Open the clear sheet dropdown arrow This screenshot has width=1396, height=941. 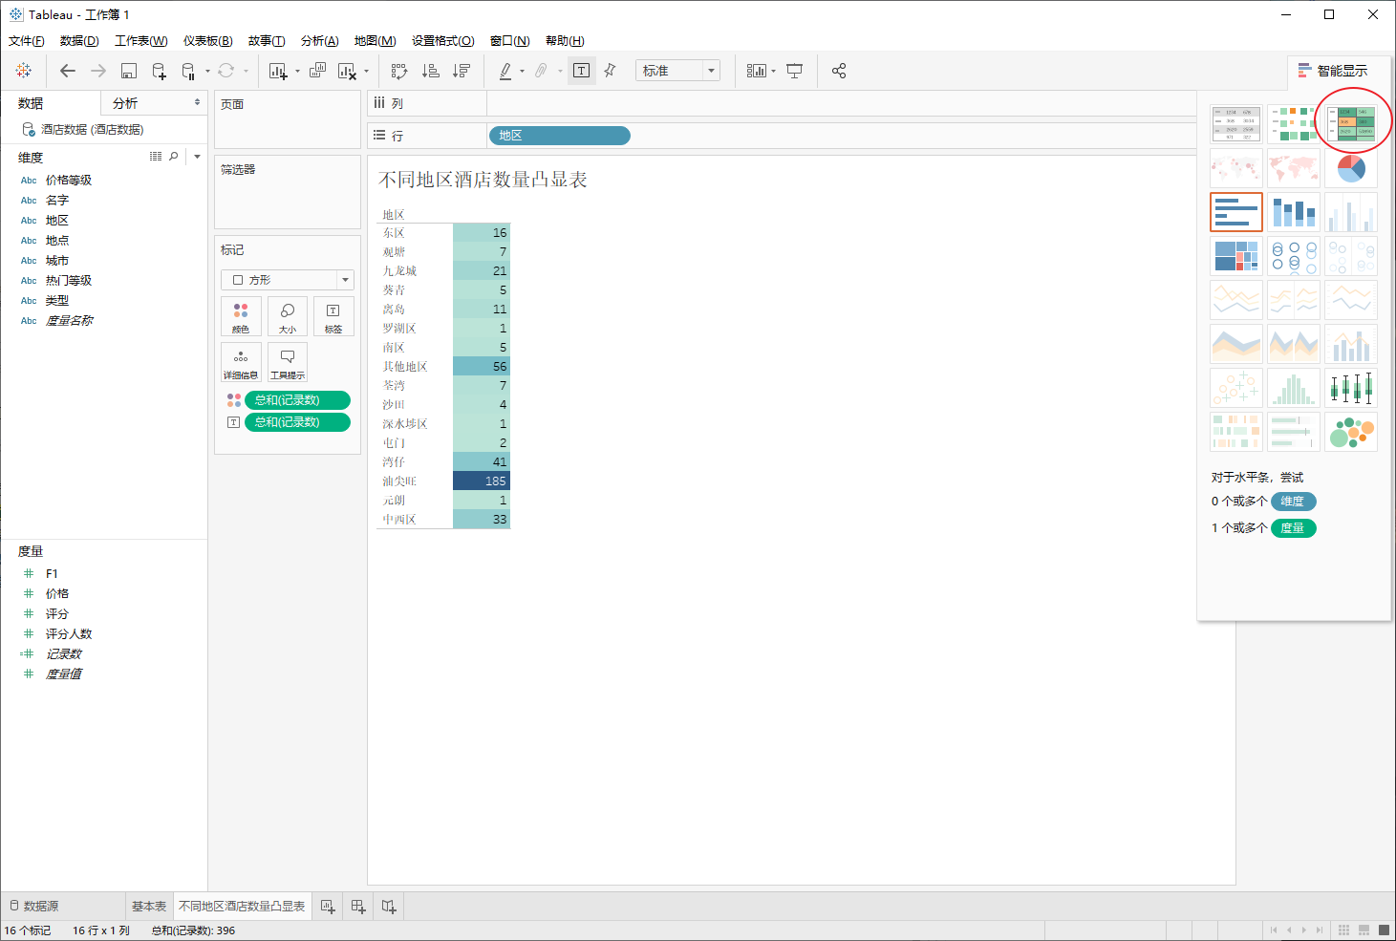pyautogui.click(x=366, y=71)
